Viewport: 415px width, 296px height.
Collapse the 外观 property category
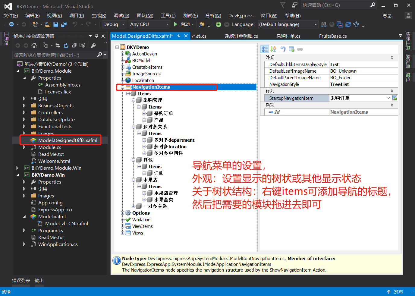[x=392, y=58]
